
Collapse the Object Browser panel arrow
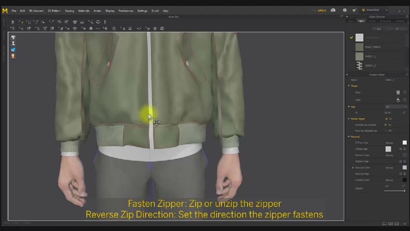click(347, 16)
